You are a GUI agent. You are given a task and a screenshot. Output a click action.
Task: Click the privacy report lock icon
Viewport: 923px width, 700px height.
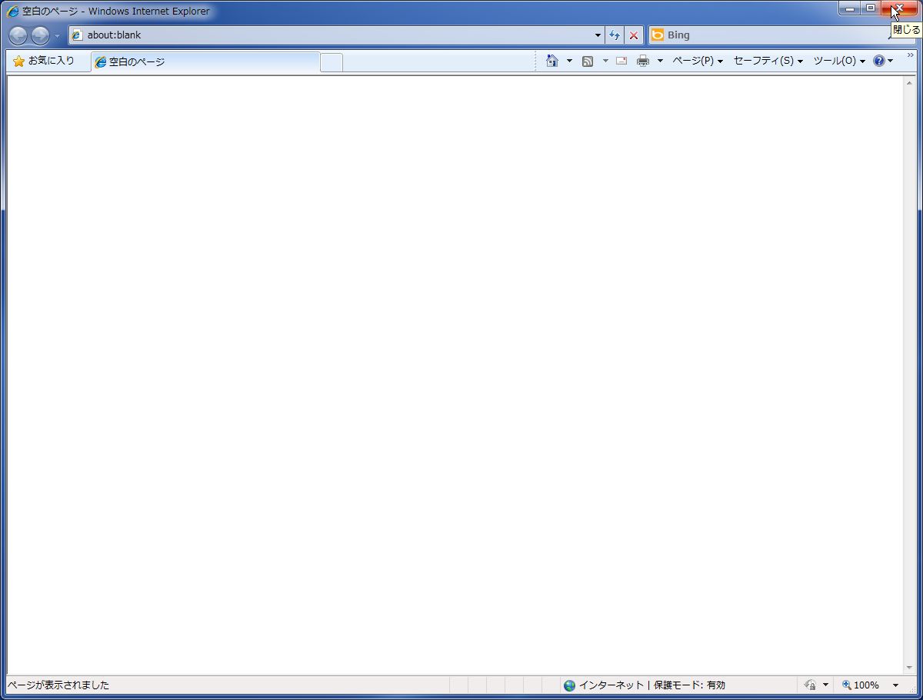tap(810, 685)
